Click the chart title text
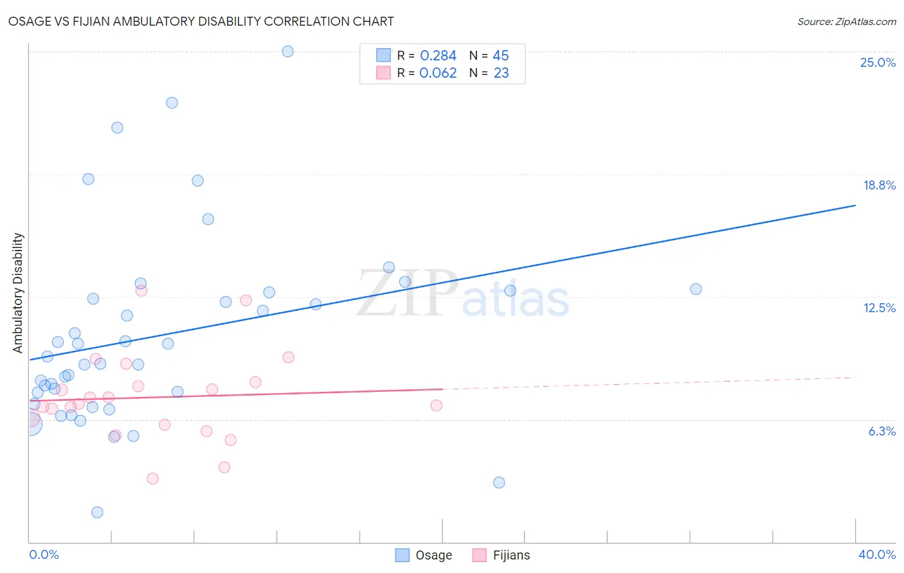 tap(201, 21)
